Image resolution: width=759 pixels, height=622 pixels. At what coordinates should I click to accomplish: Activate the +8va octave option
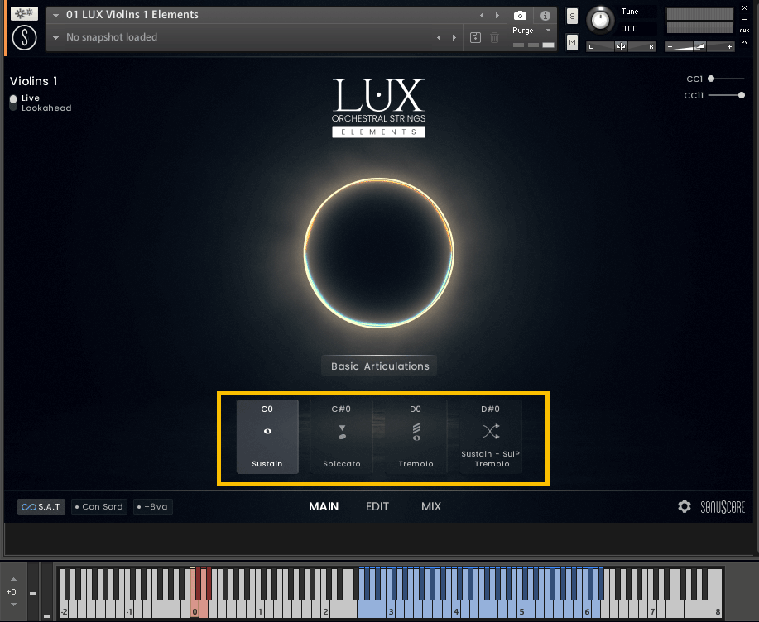tap(152, 506)
